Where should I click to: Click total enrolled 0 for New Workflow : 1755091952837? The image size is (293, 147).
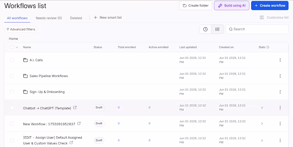click(119, 124)
